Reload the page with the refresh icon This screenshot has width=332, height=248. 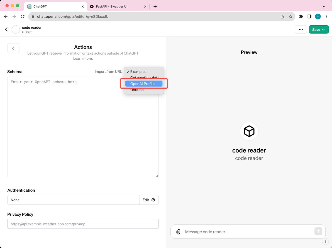[x=23, y=16]
